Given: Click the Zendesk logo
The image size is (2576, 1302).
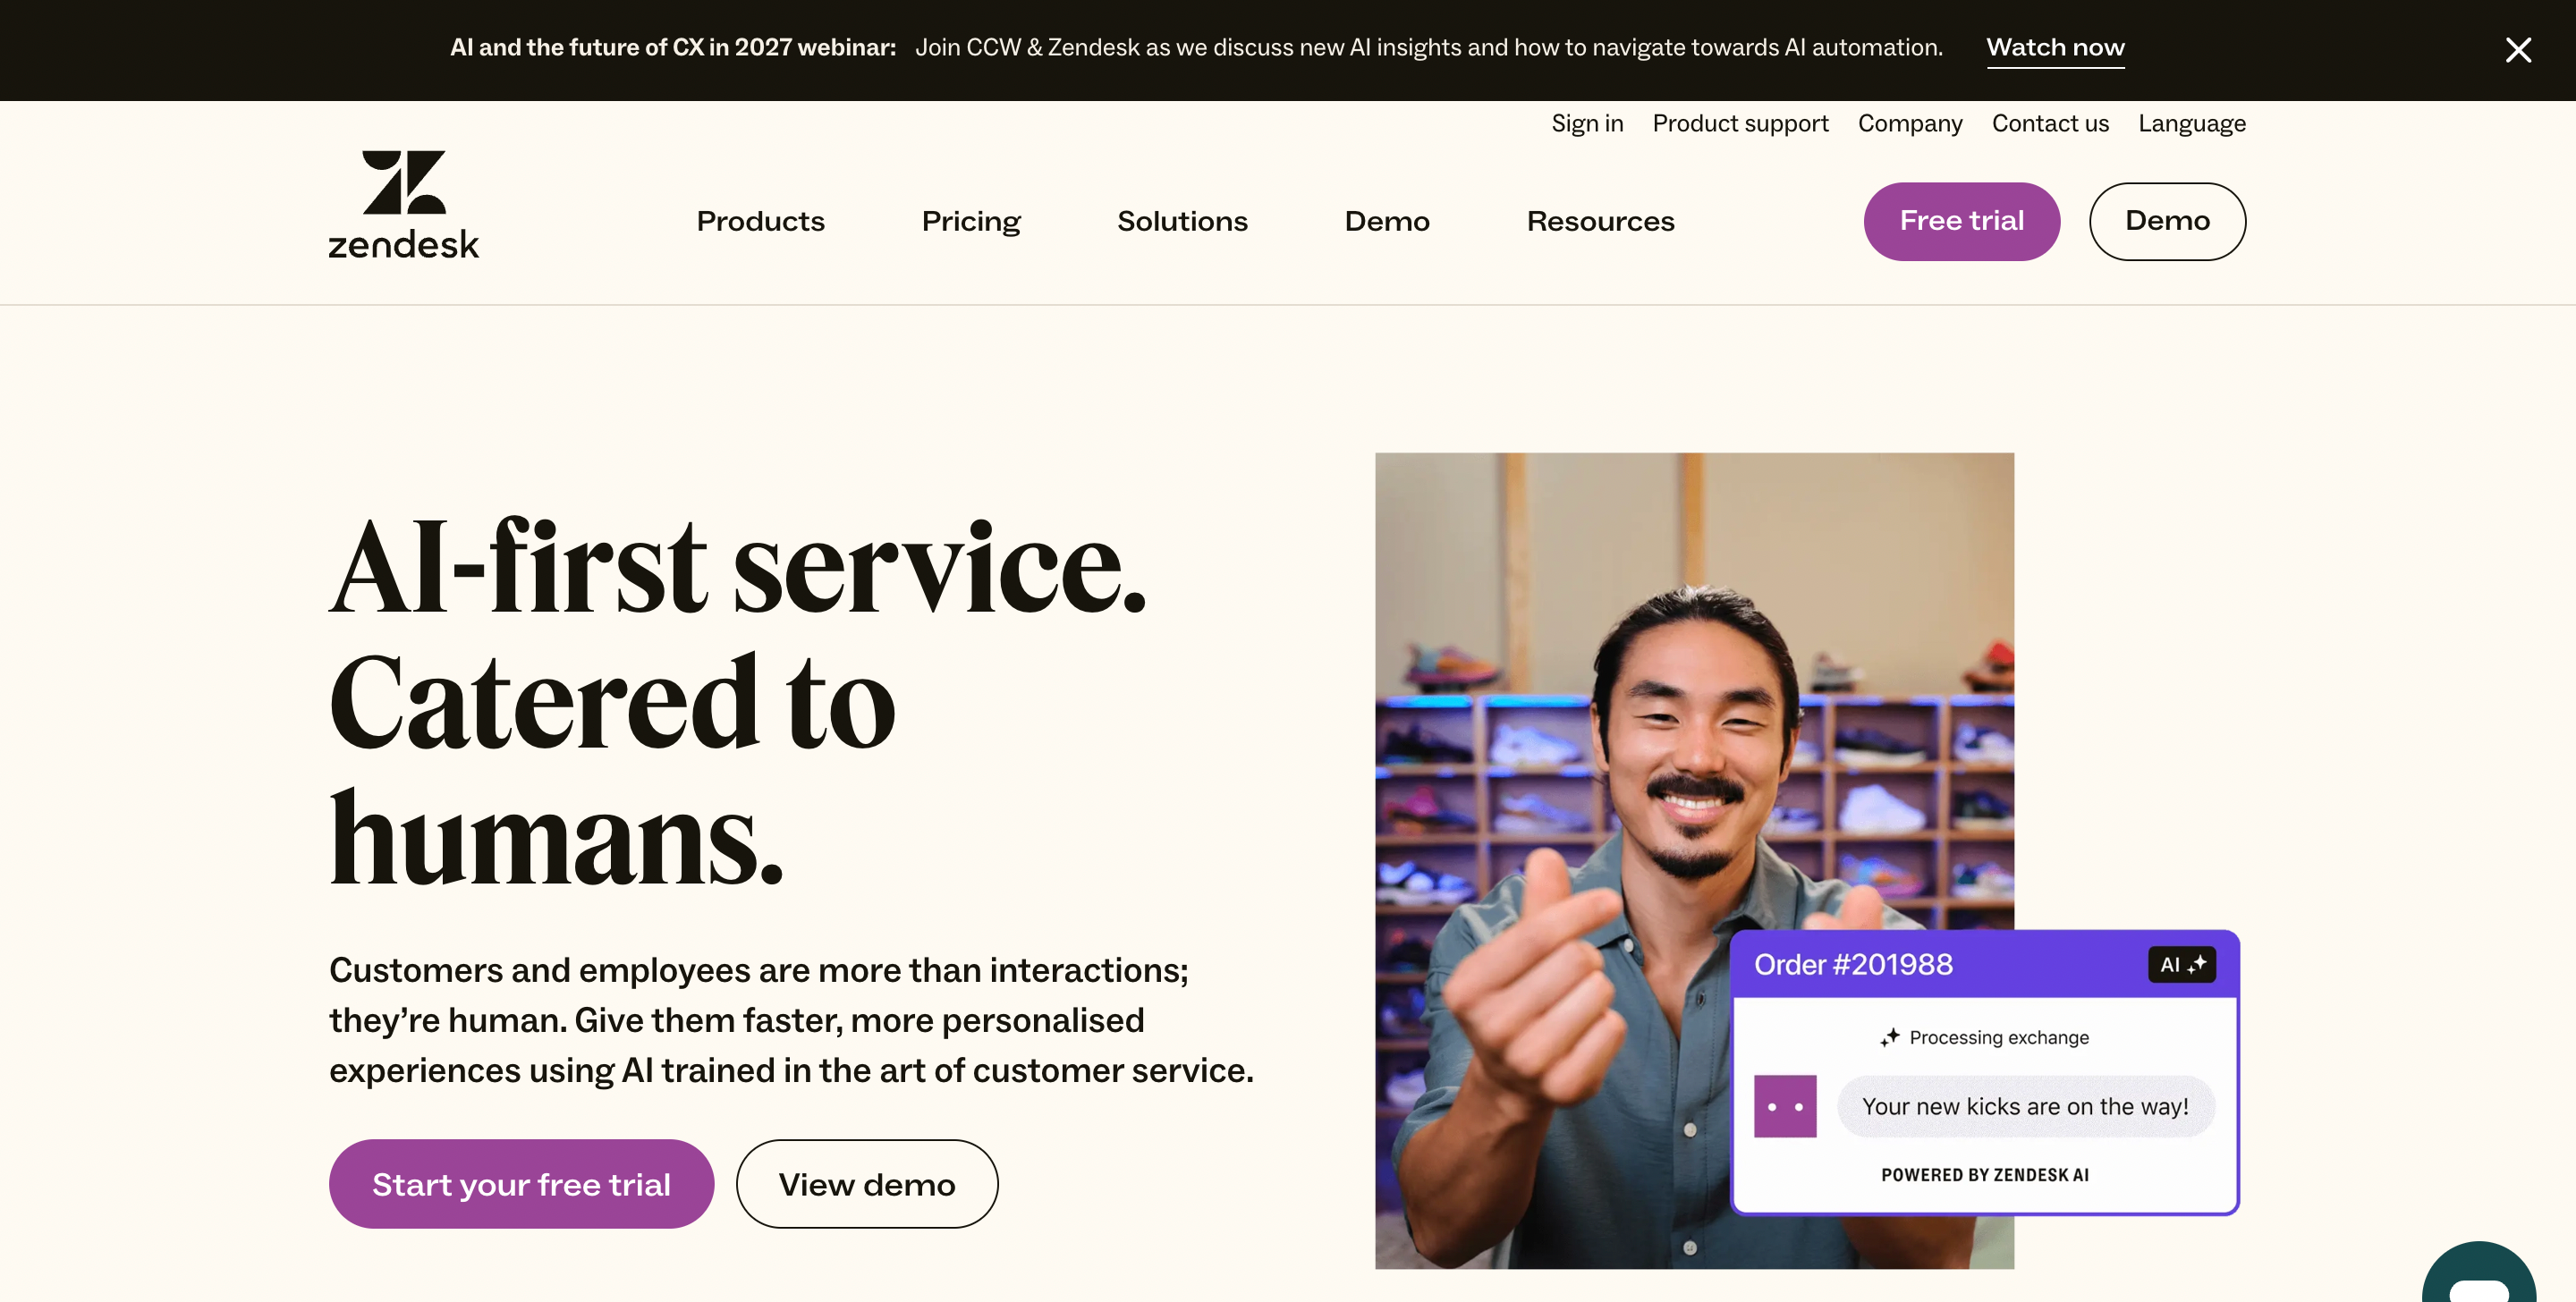Looking at the screenshot, I should point(403,205).
